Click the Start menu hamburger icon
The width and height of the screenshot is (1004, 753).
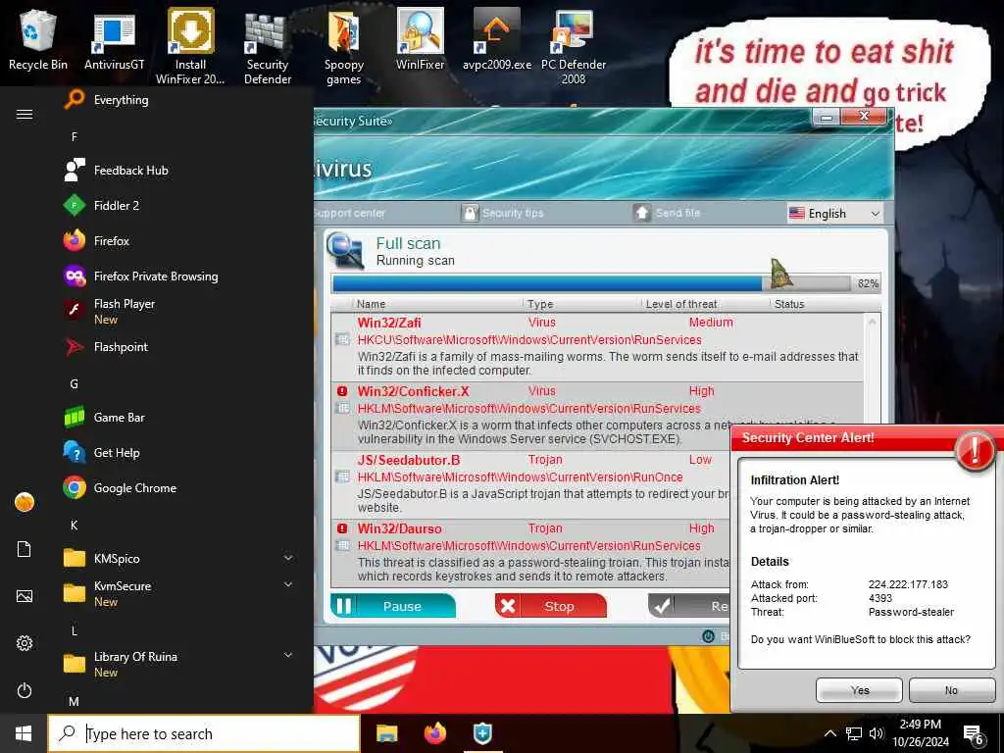point(25,114)
